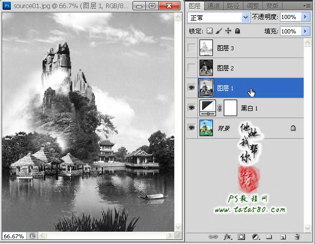
Task: Select the layer name 图层 2
Action: [x=225, y=68]
